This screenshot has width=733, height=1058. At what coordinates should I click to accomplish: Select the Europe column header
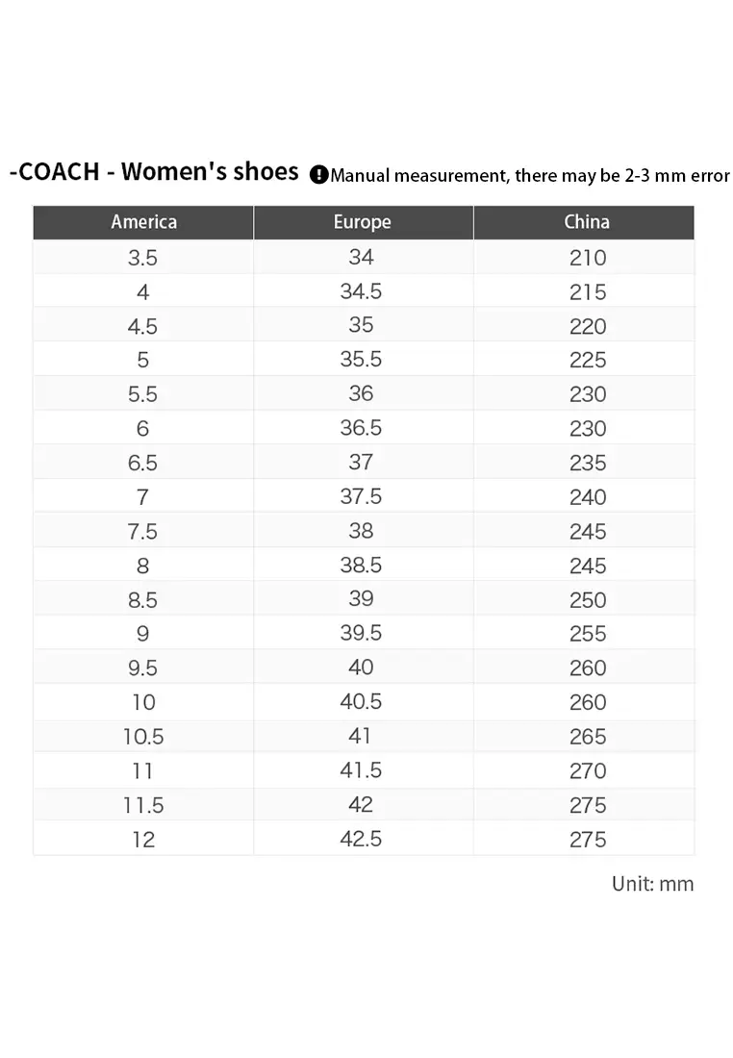click(x=362, y=222)
